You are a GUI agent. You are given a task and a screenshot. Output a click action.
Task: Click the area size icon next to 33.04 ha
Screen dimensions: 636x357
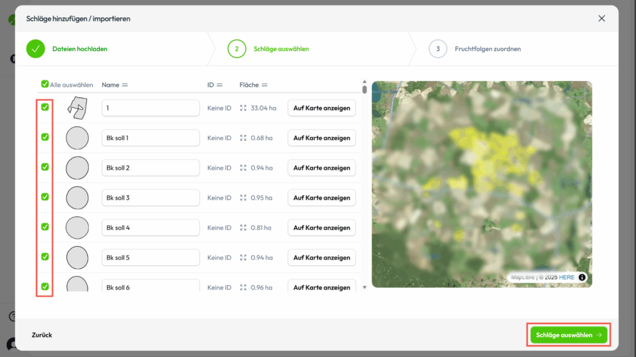243,108
